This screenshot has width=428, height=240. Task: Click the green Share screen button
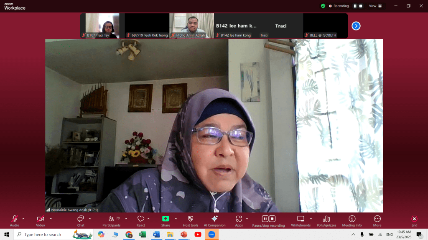(x=166, y=220)
